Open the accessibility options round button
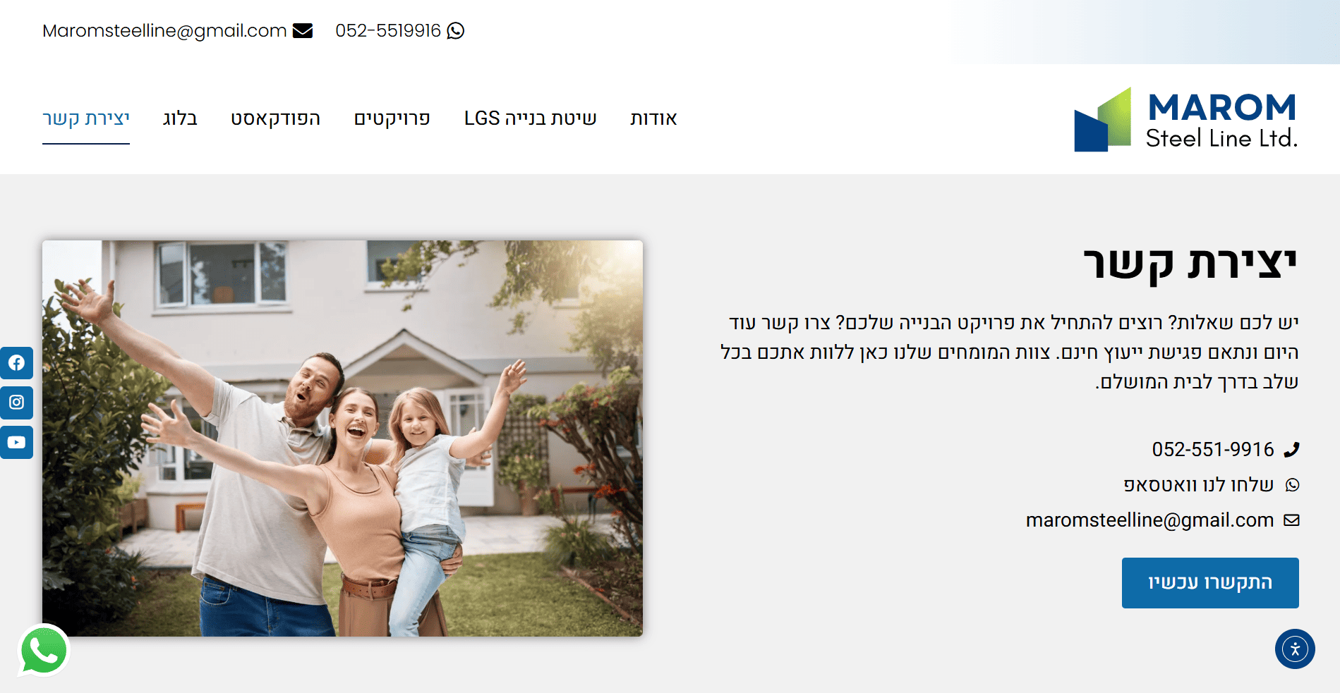1340x693 pixels. point(1295,649)
